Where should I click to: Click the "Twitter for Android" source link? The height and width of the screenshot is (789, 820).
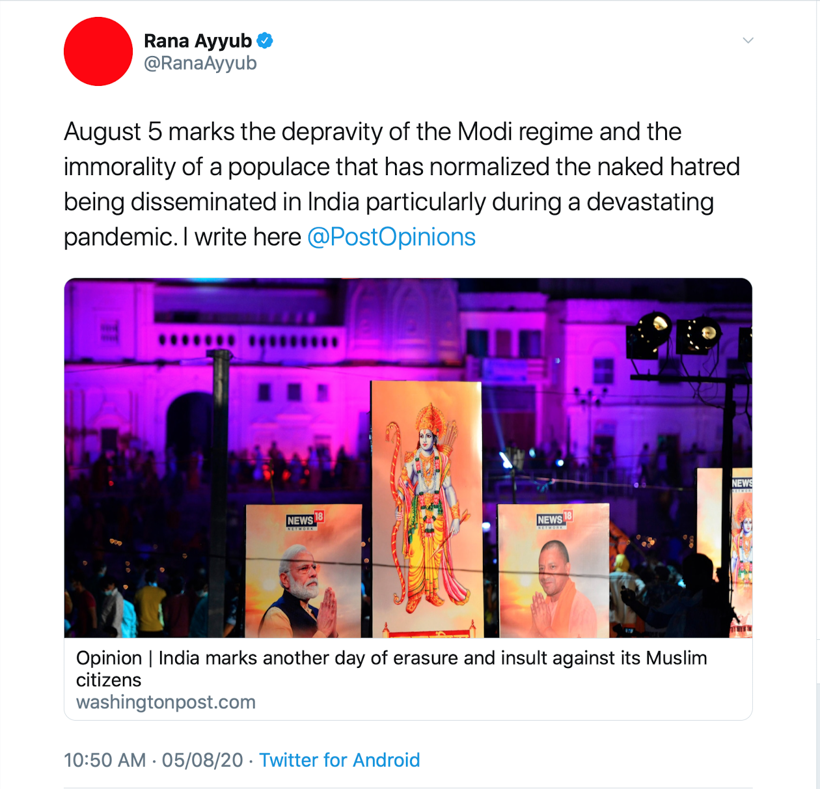pyautogui.click(x=339, y=760)
